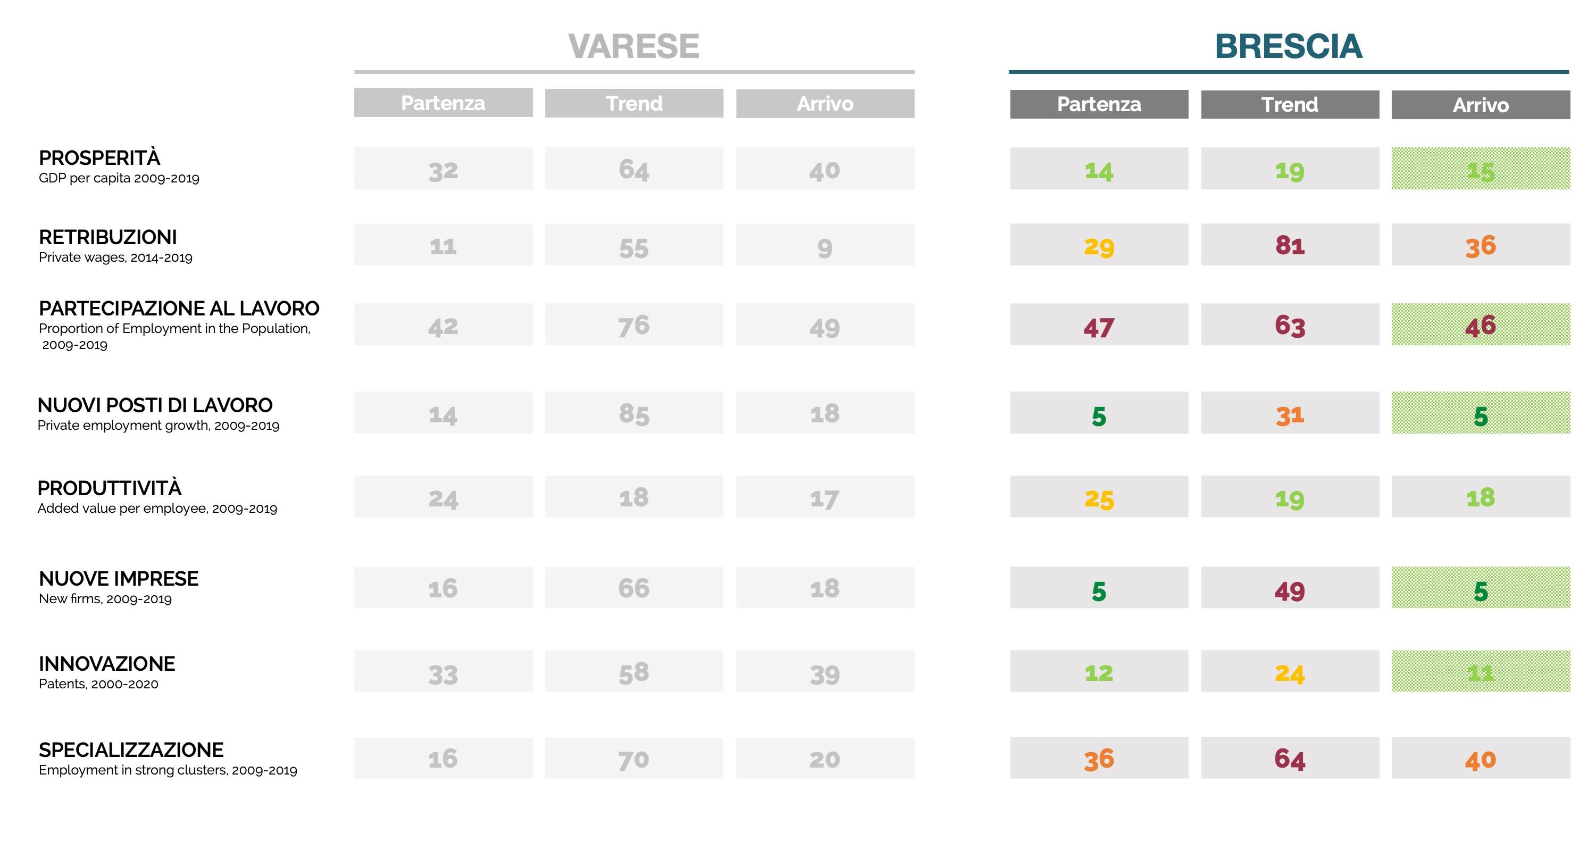Select the PROSPERITÀ row label
This screenshot has width=1596, height=841.
(99, 158)
